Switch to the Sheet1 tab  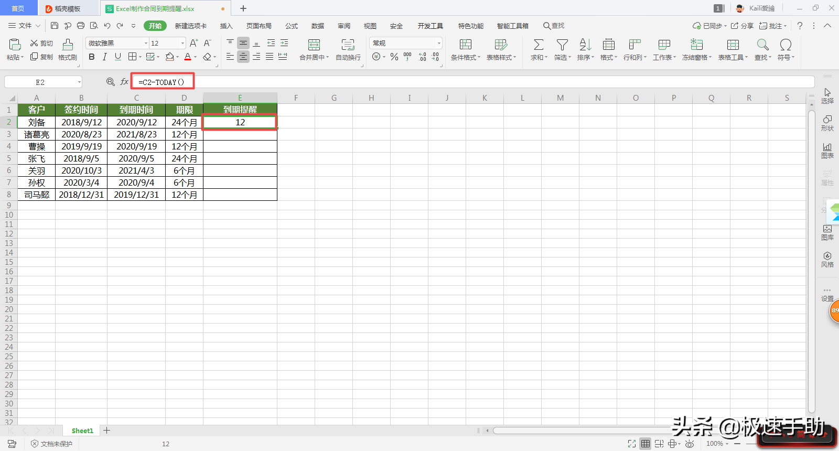(x=82, y=431)
